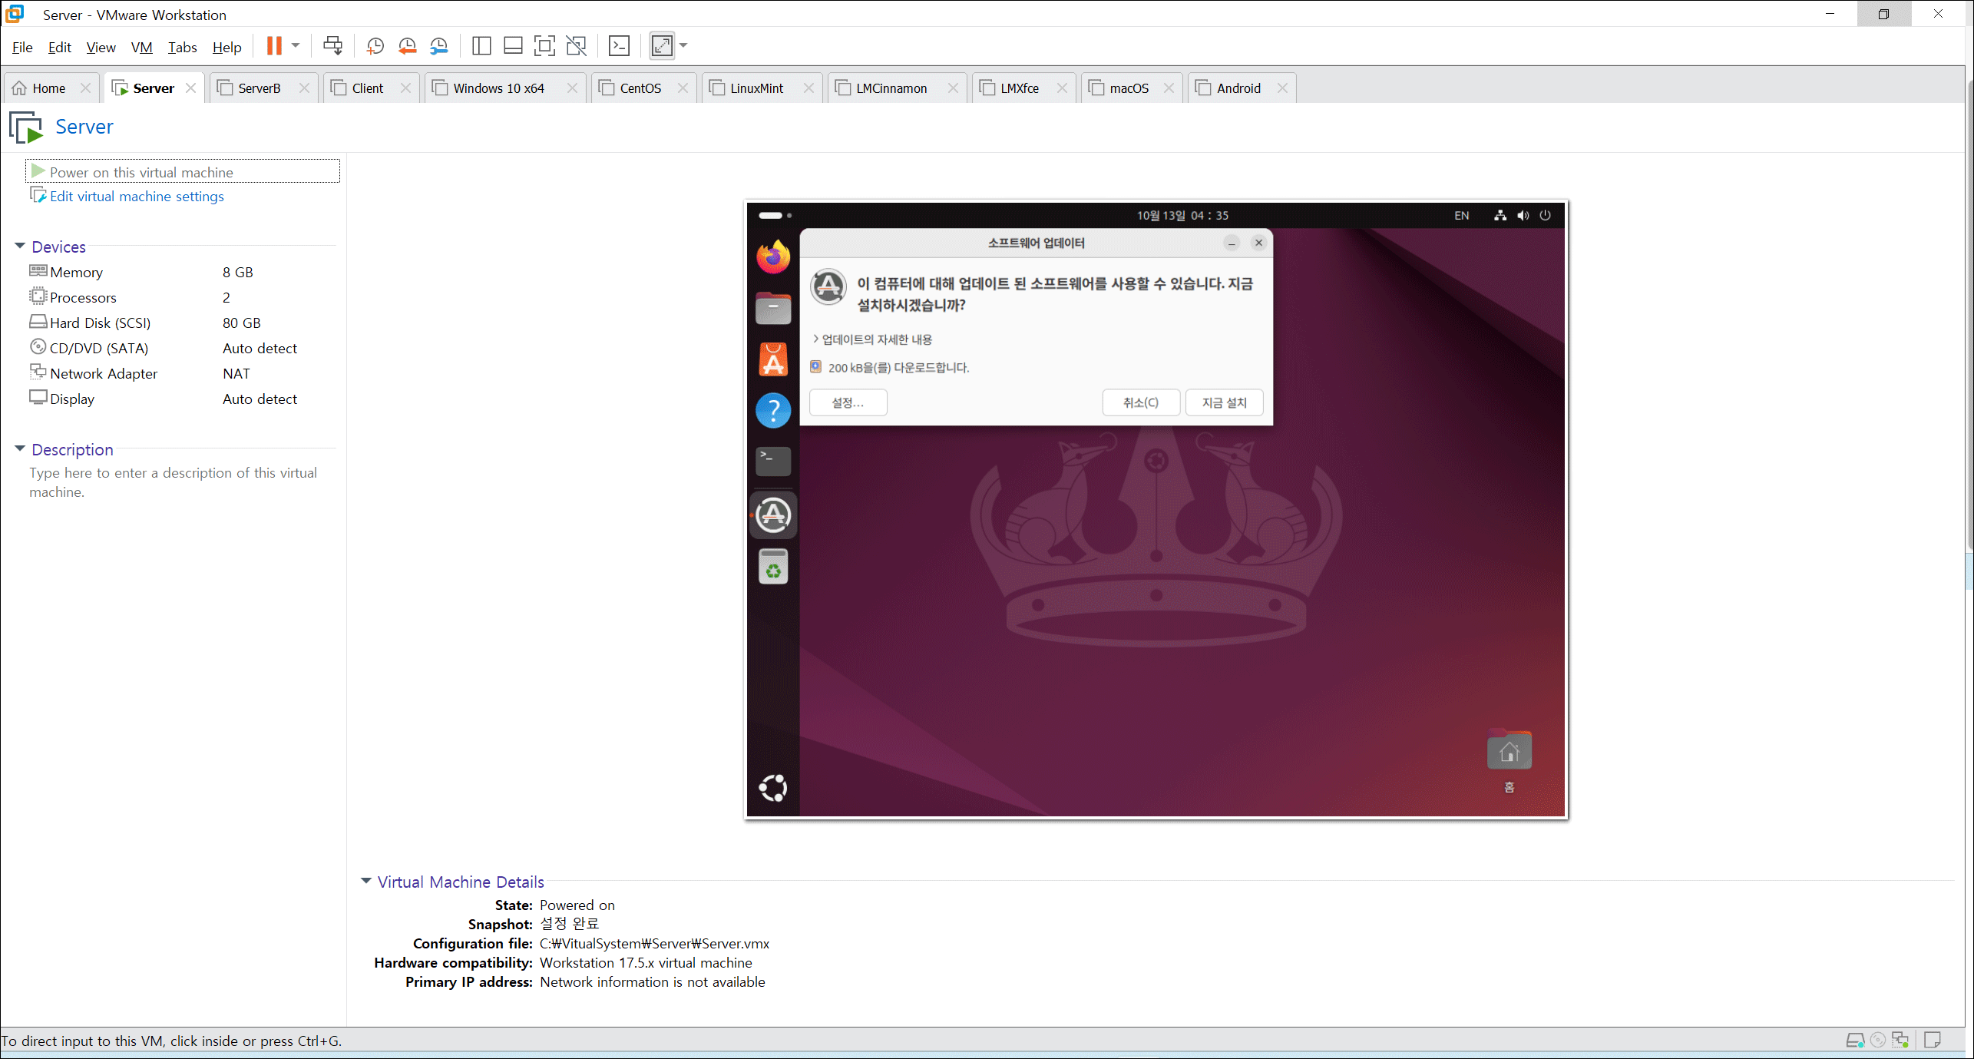Click the Description text field
This screenshot has width=1974, height=1059.
pos(173,482)
